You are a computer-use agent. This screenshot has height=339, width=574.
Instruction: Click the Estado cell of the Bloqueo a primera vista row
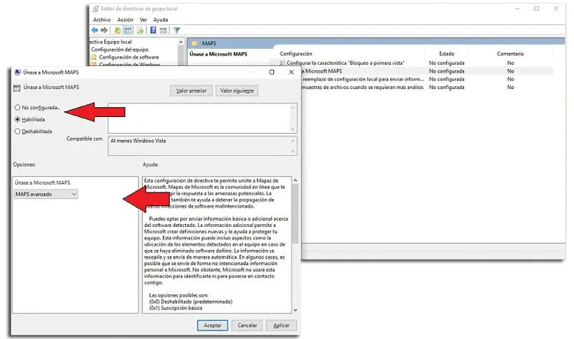point(446,63)
